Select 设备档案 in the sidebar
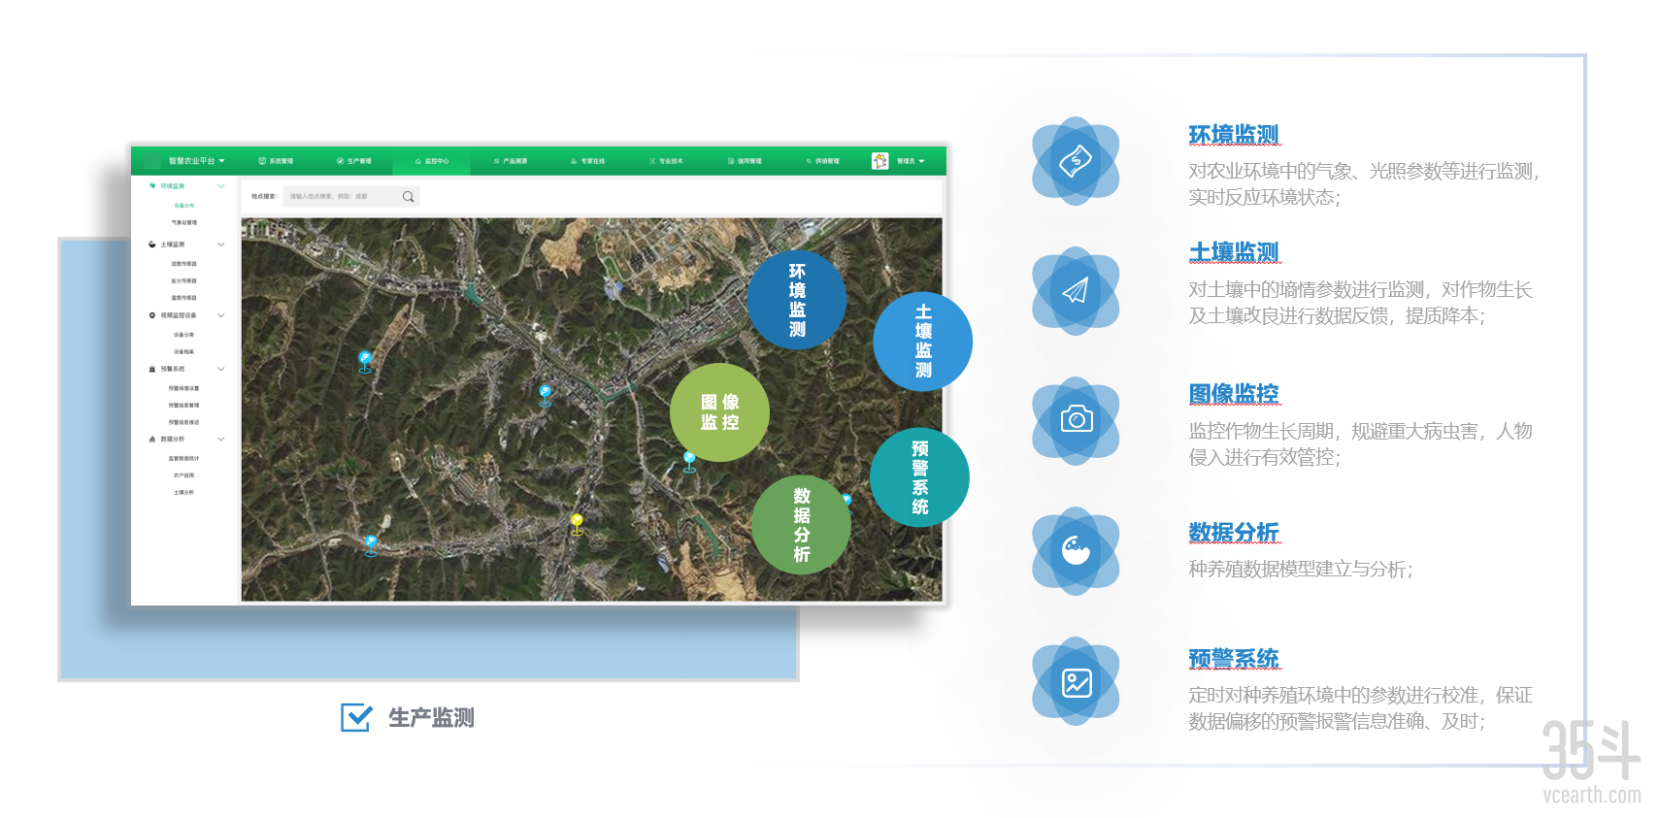Screen dimensions: 1658x818 [184, 351]
